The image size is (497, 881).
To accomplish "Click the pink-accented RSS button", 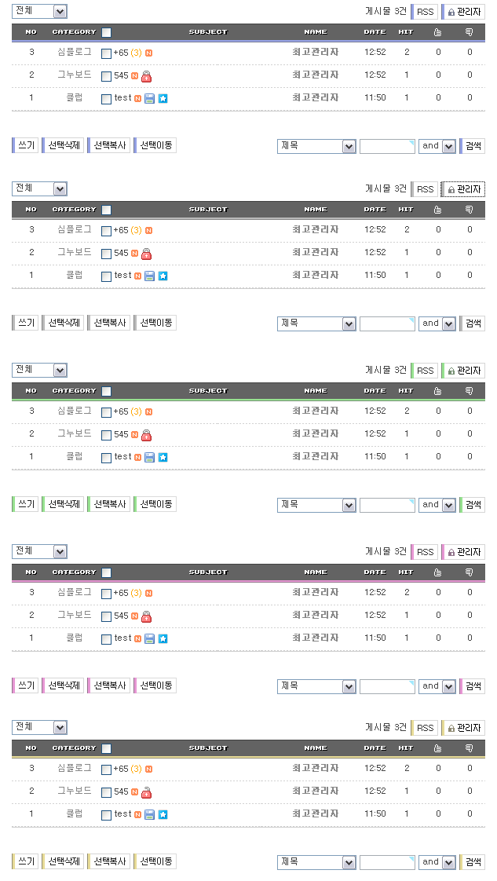I will [425, 552].
